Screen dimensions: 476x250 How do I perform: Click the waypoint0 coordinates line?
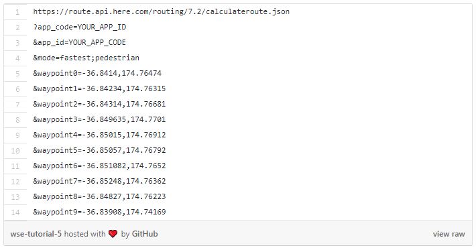point(97,73)
